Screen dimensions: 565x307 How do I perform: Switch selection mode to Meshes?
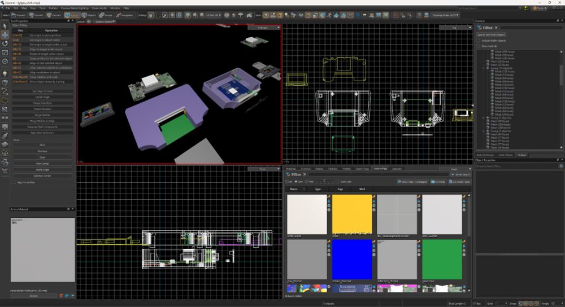[x=73, y=15]
